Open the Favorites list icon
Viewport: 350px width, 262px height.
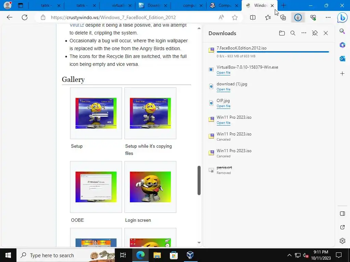(x=268, y=17)
